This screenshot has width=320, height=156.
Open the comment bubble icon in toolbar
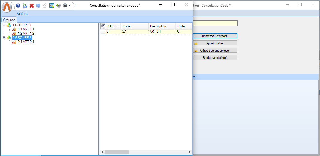(38, 5)
